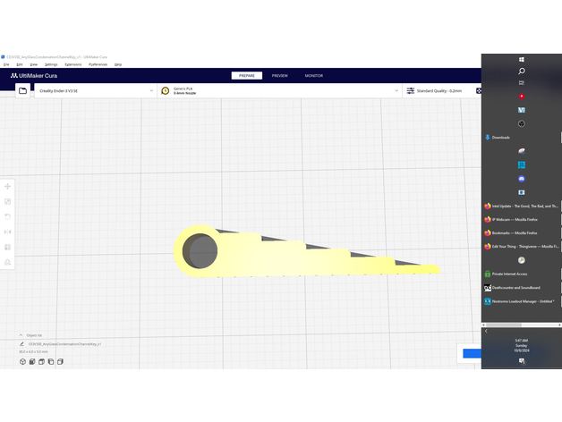562x422 pixels.
Task: Open file using the folder icon
Action: pos(22,90)
